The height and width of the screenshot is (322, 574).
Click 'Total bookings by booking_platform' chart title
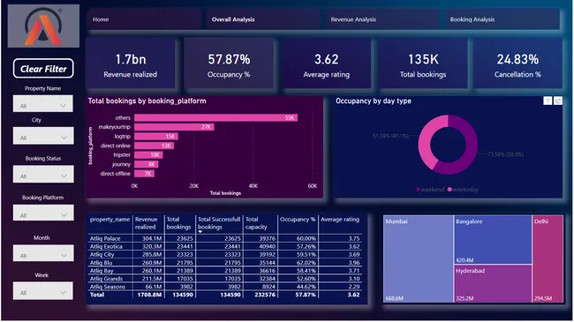coord(147,101)
